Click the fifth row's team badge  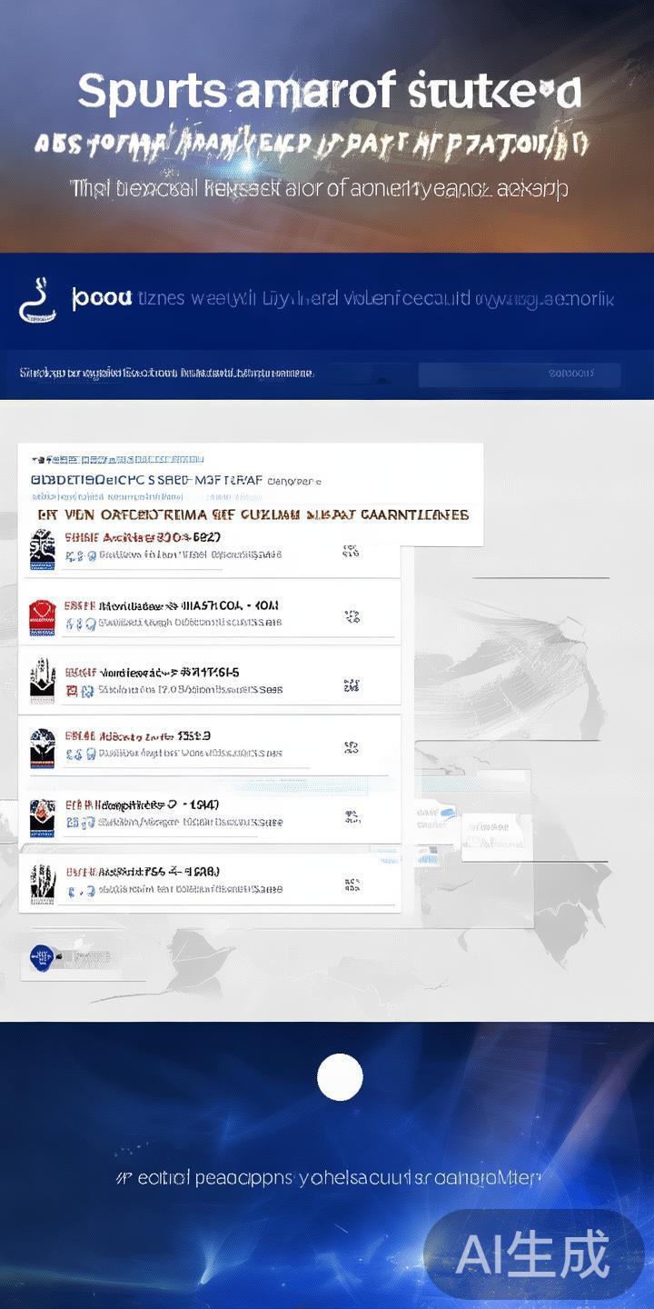click(x=43, y=816)
